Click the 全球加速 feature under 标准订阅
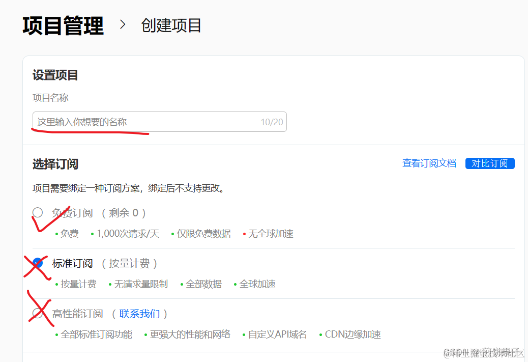Viewport: 528px width, 362px height. [x=257, y=284]
